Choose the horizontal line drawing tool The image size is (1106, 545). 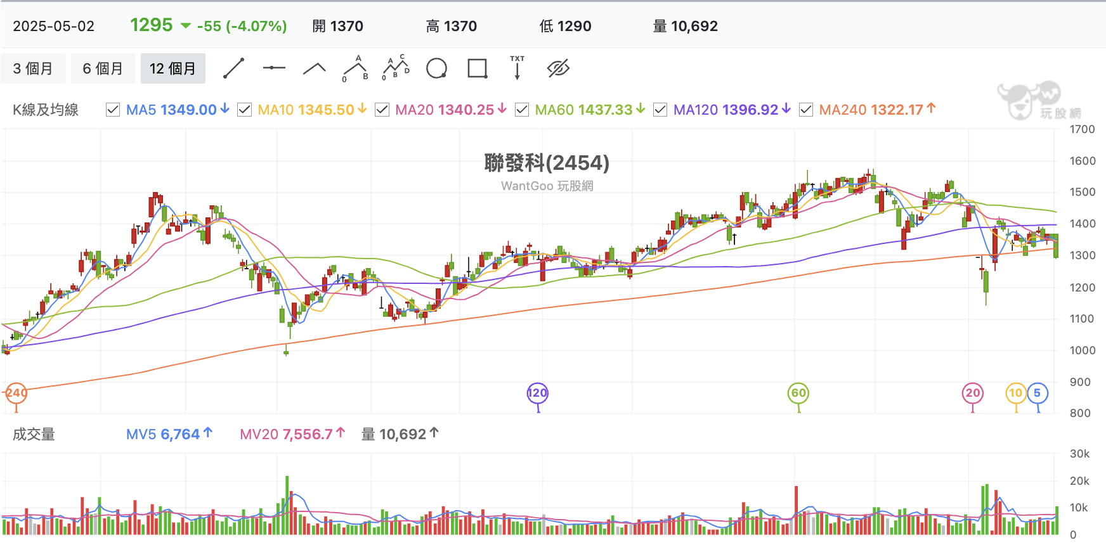(274, 68)
